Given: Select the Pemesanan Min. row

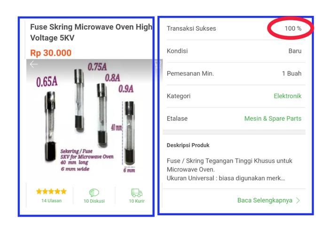Looking at the screenshot, I should [234, 74].
